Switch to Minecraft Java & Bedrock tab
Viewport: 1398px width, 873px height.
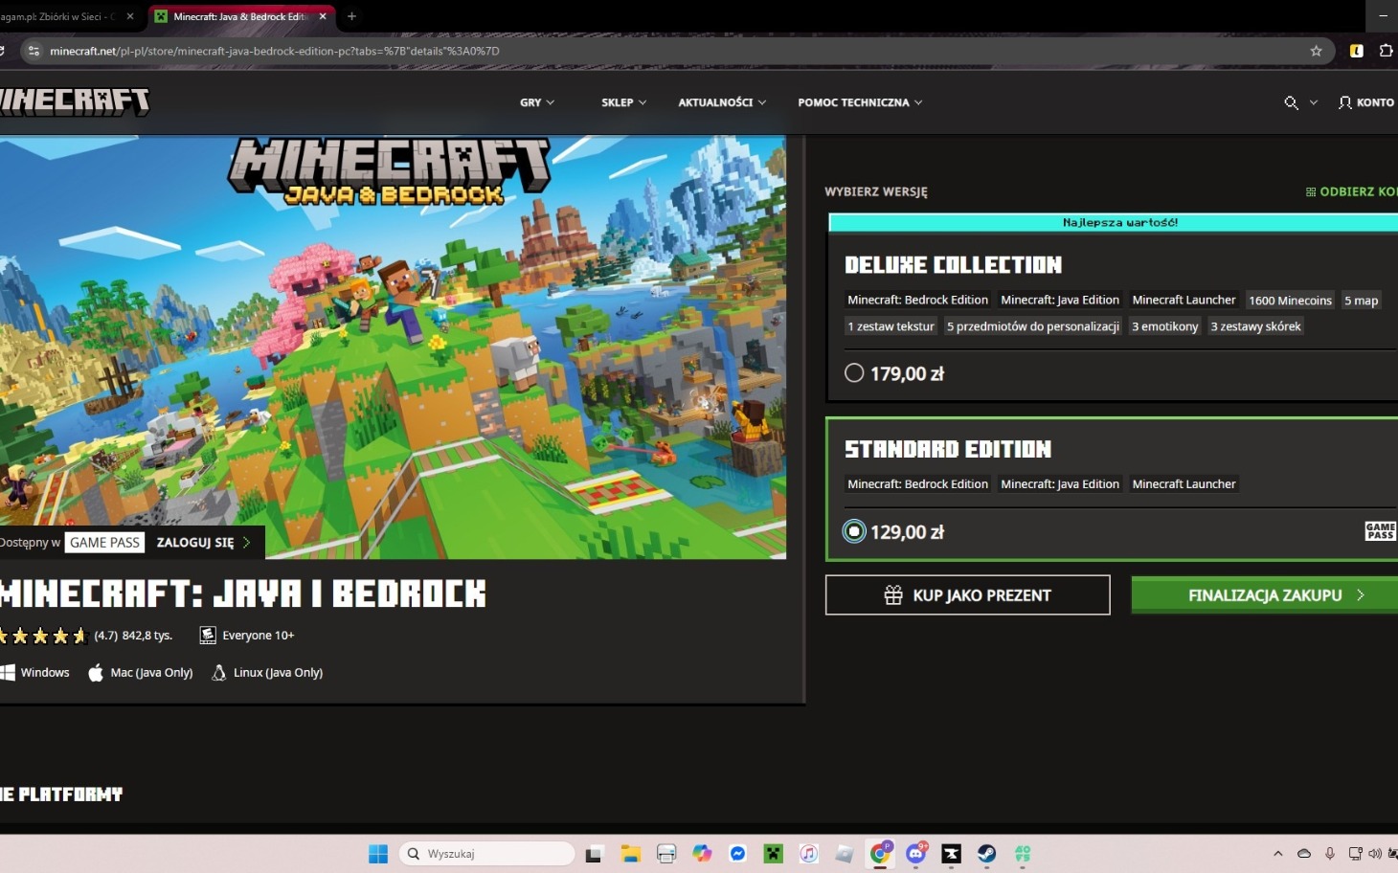[239, 16]
